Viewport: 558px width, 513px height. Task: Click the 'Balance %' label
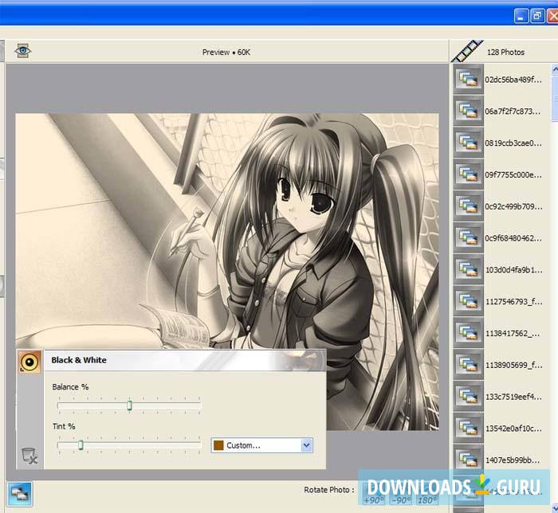point(70,387)
